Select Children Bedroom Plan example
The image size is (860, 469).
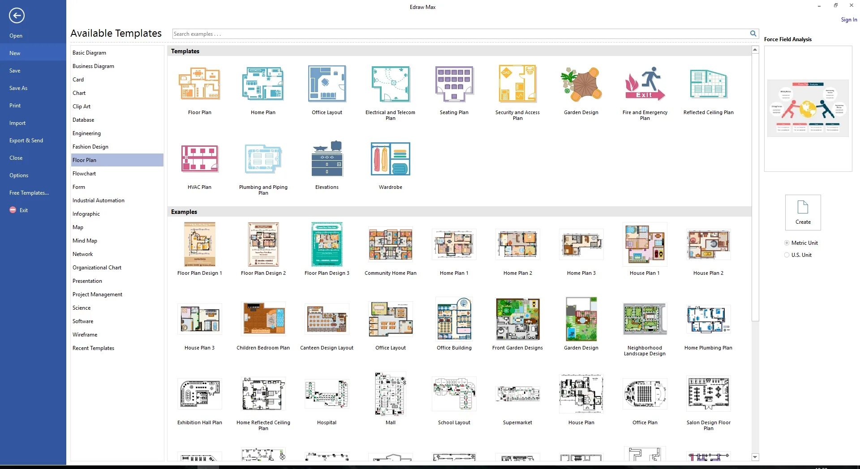click(x=263, y=319)
